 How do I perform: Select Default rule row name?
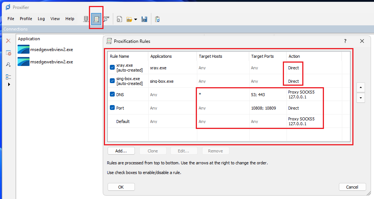click(x=123, y=121)
